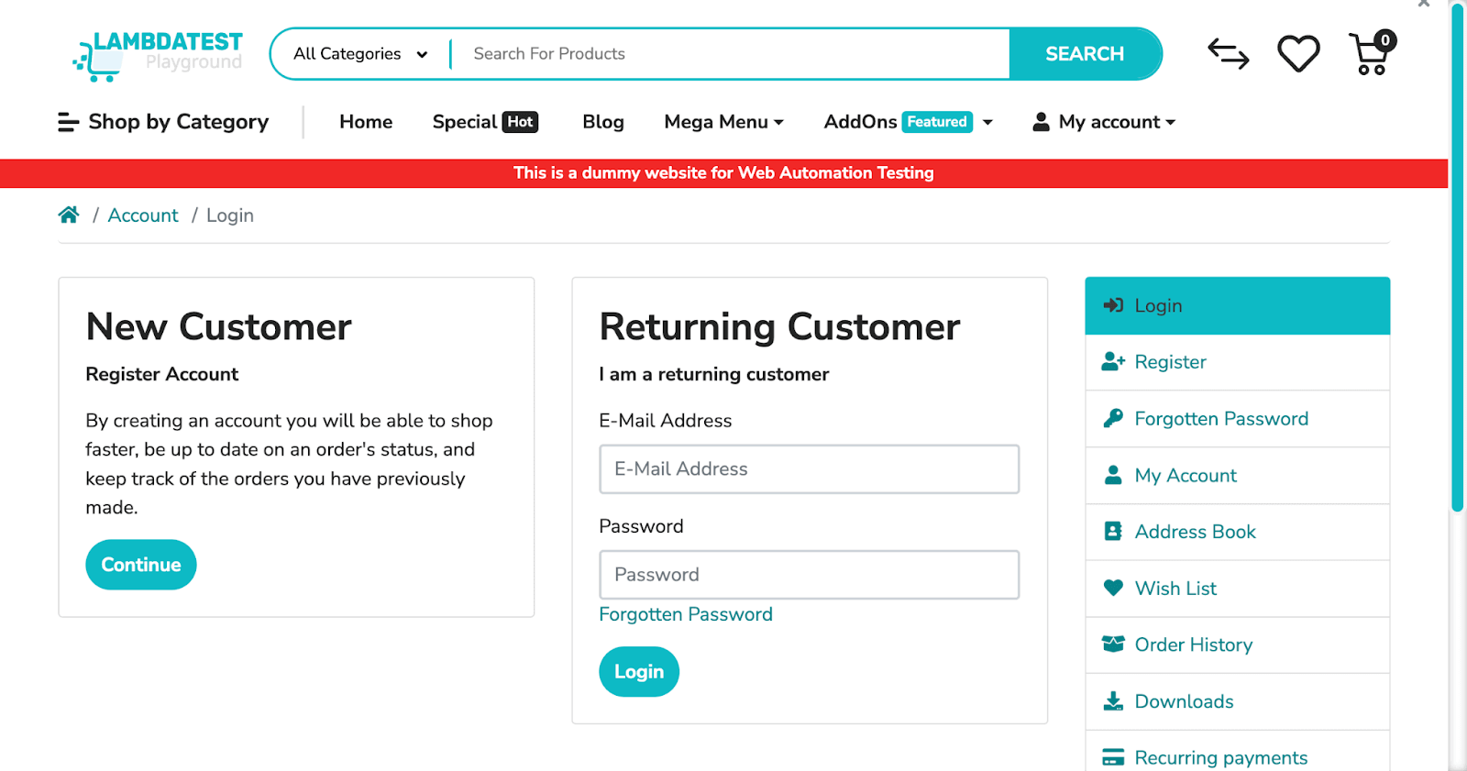Click the compare arrows icon
The height and width of the screenshot is (771, 1467).
pos(1228,54)
